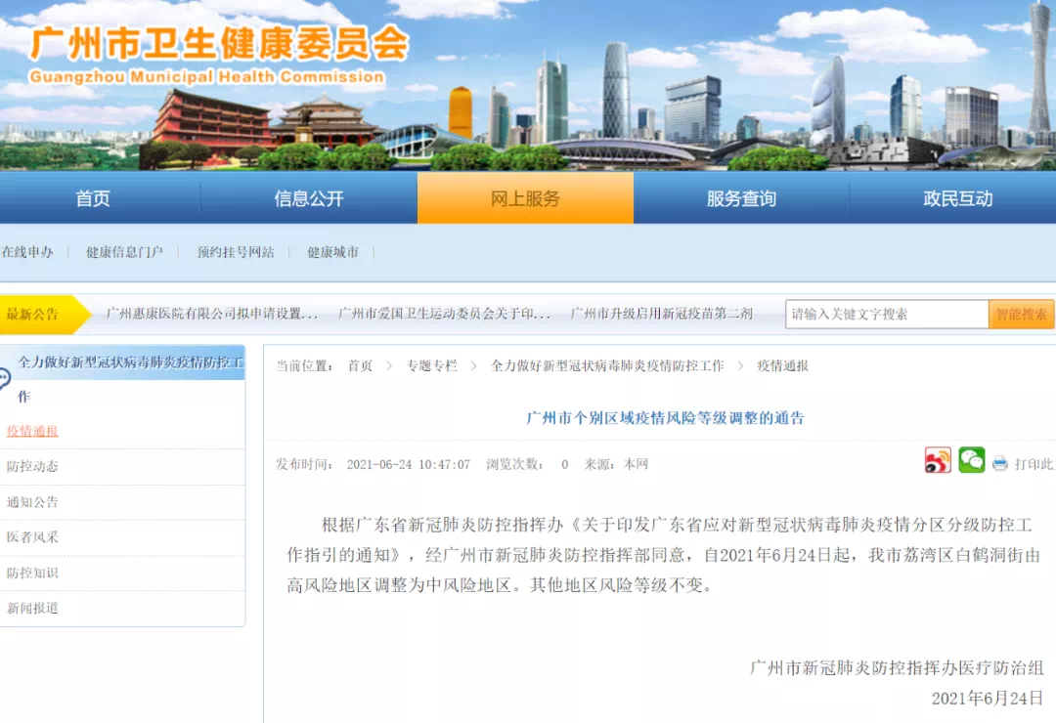Go to the 服务查询 tab
This screenshot has height=723, width=1056.
[x=741, y=199]
